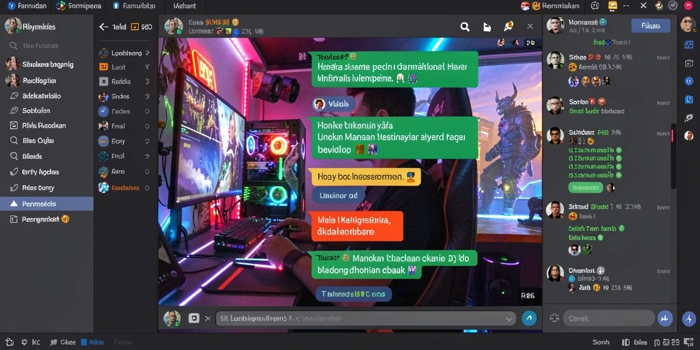700x350 pixels.
Task: Open search with the magnifier icon in chat header
Action: pyautogui.click(x=465, y=27)
